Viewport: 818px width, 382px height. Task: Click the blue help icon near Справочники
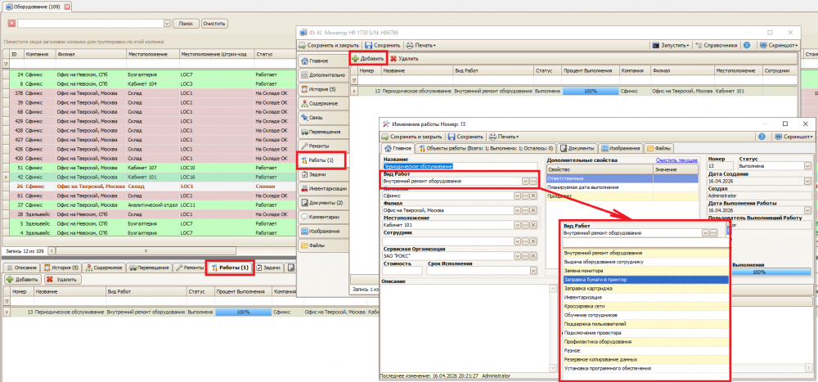(x=747, y=46)
